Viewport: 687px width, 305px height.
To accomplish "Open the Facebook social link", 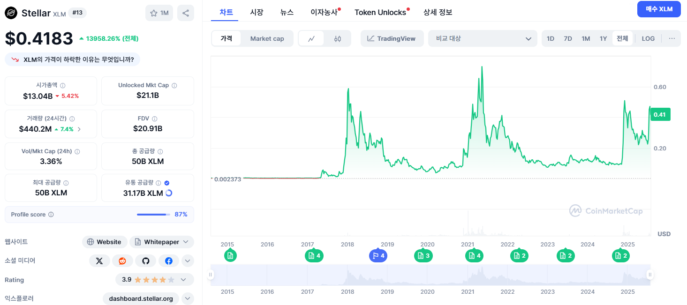I will 169,261.
